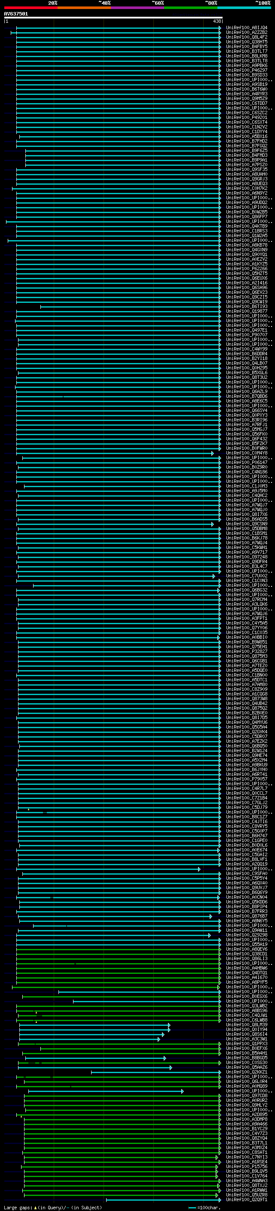275x1211 pixels.
Task: Select label UniRef100_A5BX16
Action: [x=246, y=136]
